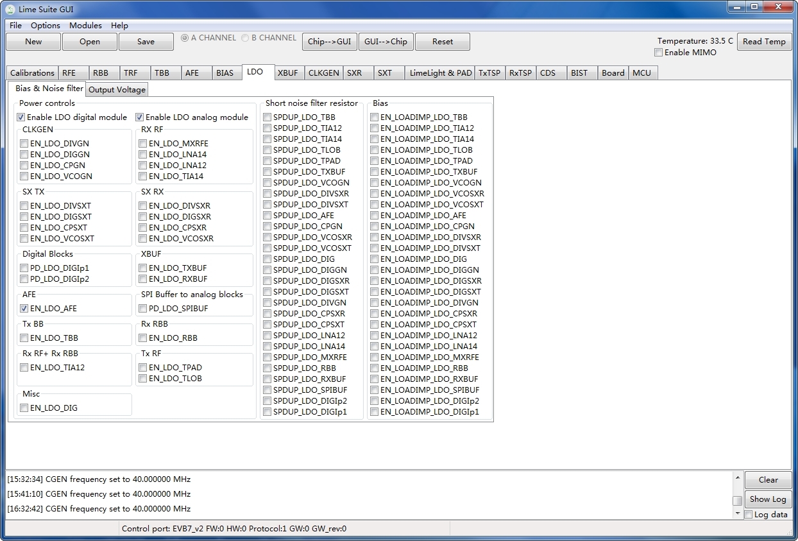Click the Lime Suite GUI title bar icon
Screen dimensions: 798x541
point(10,8)
